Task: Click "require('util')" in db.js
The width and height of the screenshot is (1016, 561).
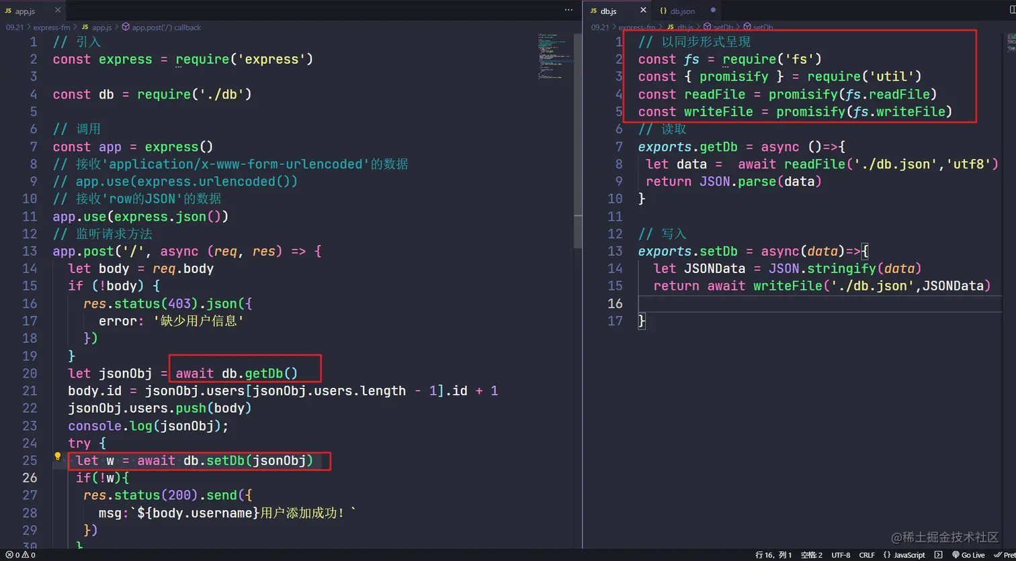Action: click(x=865, y=77)
